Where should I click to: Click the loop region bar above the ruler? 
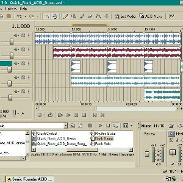(90, 25)
